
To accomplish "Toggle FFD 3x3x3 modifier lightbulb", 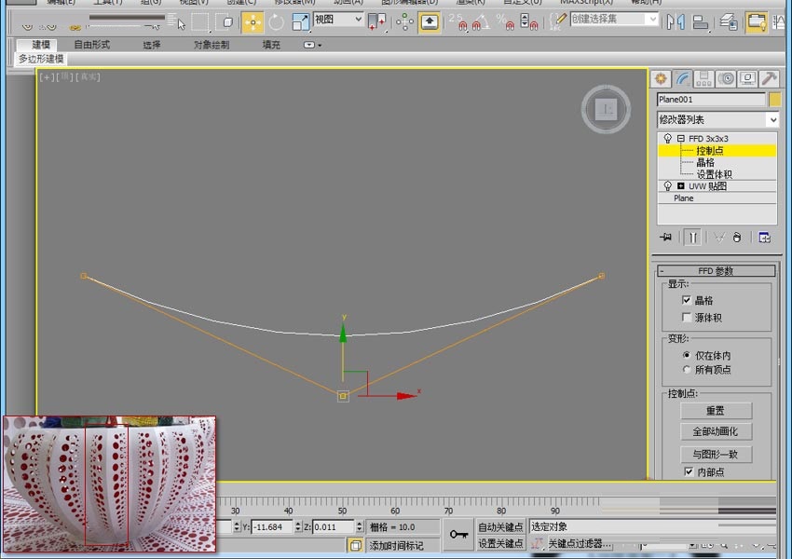I will tap(668, 139).
